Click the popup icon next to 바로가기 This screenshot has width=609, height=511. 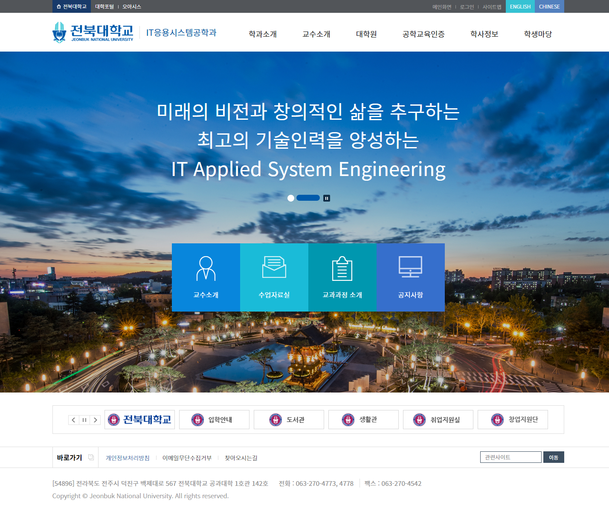(x=91, y=457)
